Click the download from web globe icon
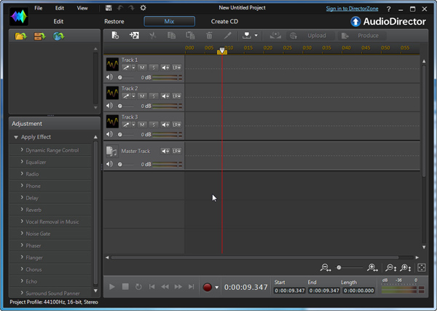This screenshot has height=311, width=437. click(x=58, y=36)
